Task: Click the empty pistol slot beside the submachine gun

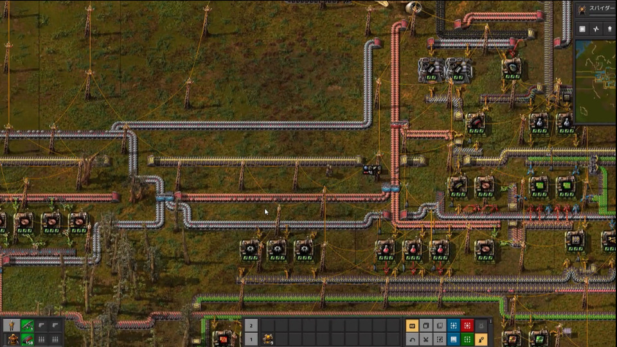Action: [41, 326]
